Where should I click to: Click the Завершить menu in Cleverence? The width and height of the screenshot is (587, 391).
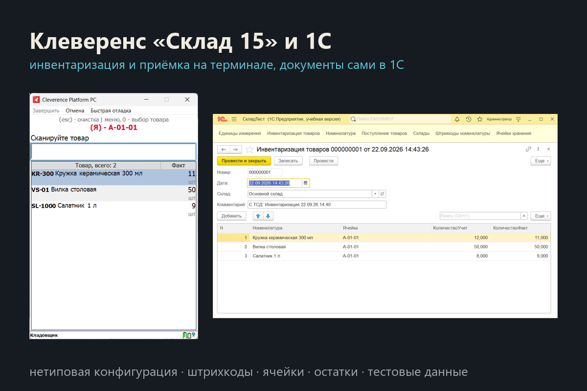pyautogui.click(x=46, y=111)
